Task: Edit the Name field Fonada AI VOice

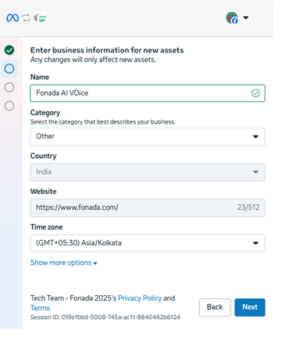Action: point(148,93)
